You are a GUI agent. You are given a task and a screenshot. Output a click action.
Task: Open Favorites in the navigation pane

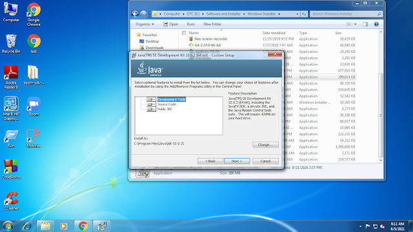pyautogui.click(x=146, y=35)
